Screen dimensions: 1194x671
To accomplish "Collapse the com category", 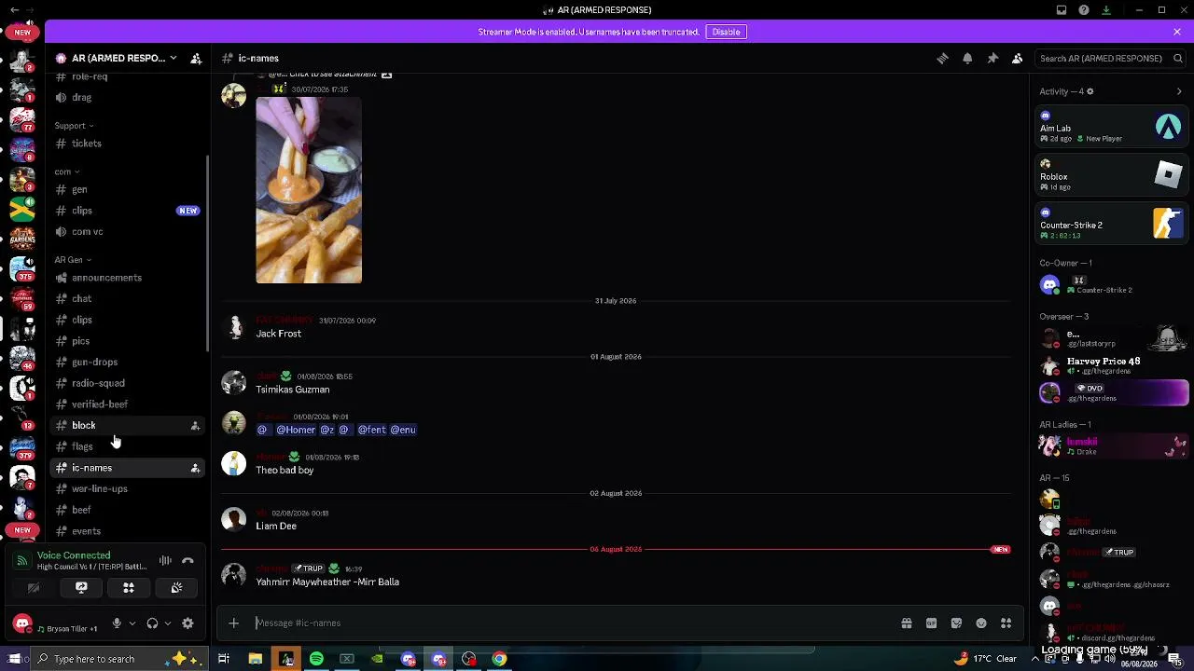I will (x=66, y=171).
